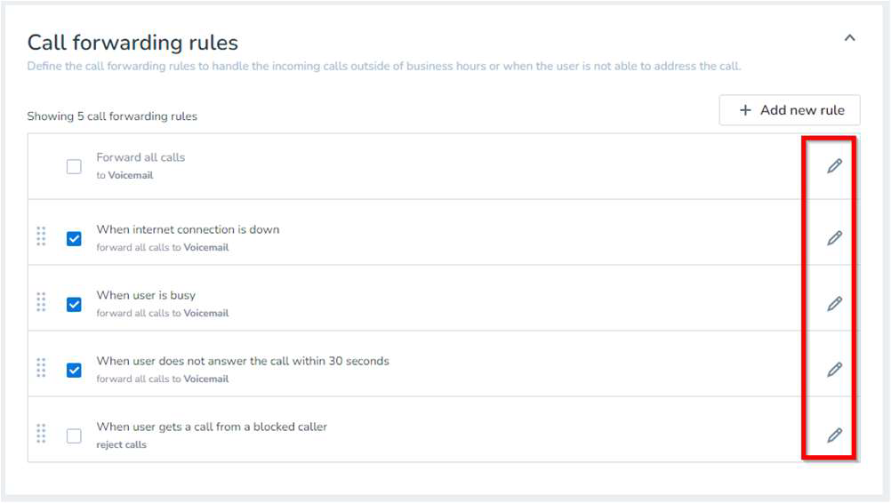Edit the internet connection down rule
Screen dimensions: 891x503
coord(834,238)
